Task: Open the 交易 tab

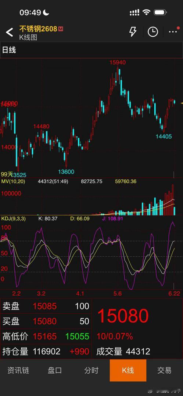Action: (165, 370)
